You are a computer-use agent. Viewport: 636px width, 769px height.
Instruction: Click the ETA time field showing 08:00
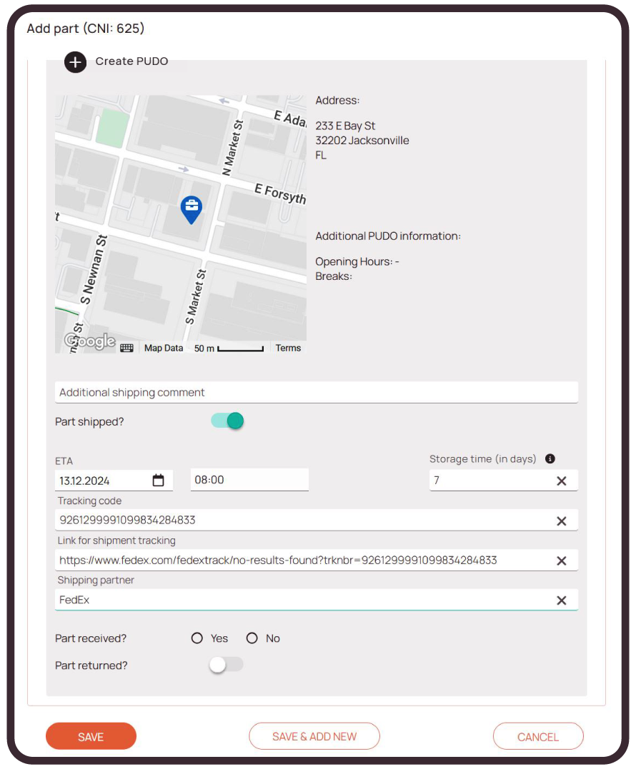pos(249,480)
